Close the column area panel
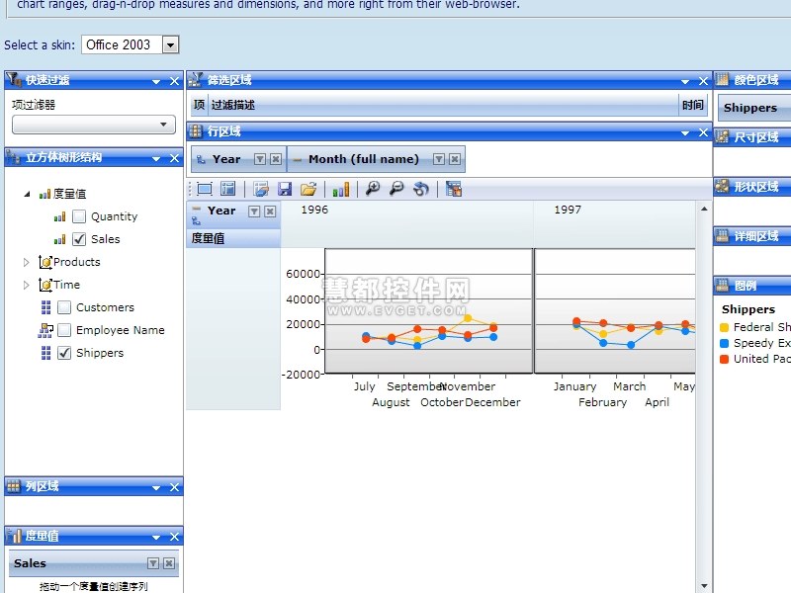The height and width of the screenshot is (593, 791). (175, 487)
